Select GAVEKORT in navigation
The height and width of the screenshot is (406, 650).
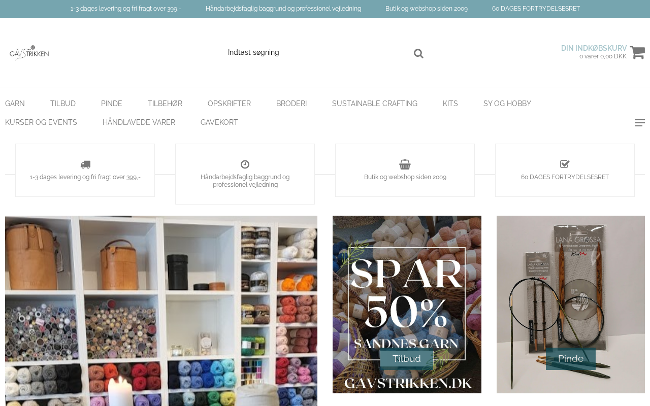pos(219,122)
